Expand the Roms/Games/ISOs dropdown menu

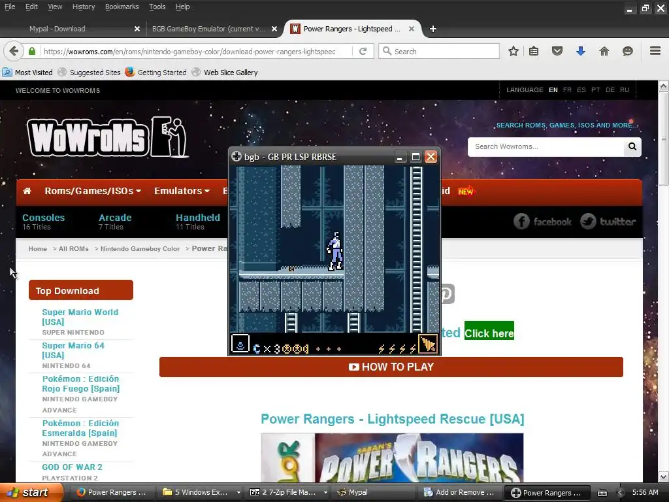[x=93, y=191]
